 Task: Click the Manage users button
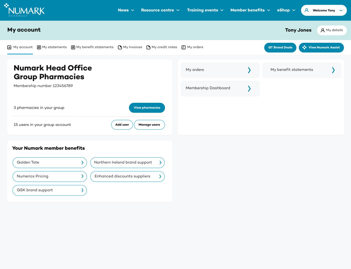click(149, 125)
